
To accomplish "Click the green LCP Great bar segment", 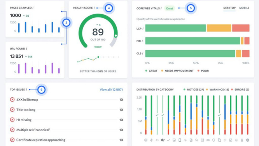I will point(176,28).
